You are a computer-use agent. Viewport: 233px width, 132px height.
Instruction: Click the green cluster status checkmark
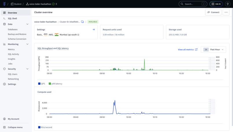click(53, 4)
